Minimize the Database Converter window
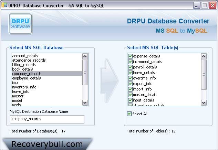 [x=196, y=6]
